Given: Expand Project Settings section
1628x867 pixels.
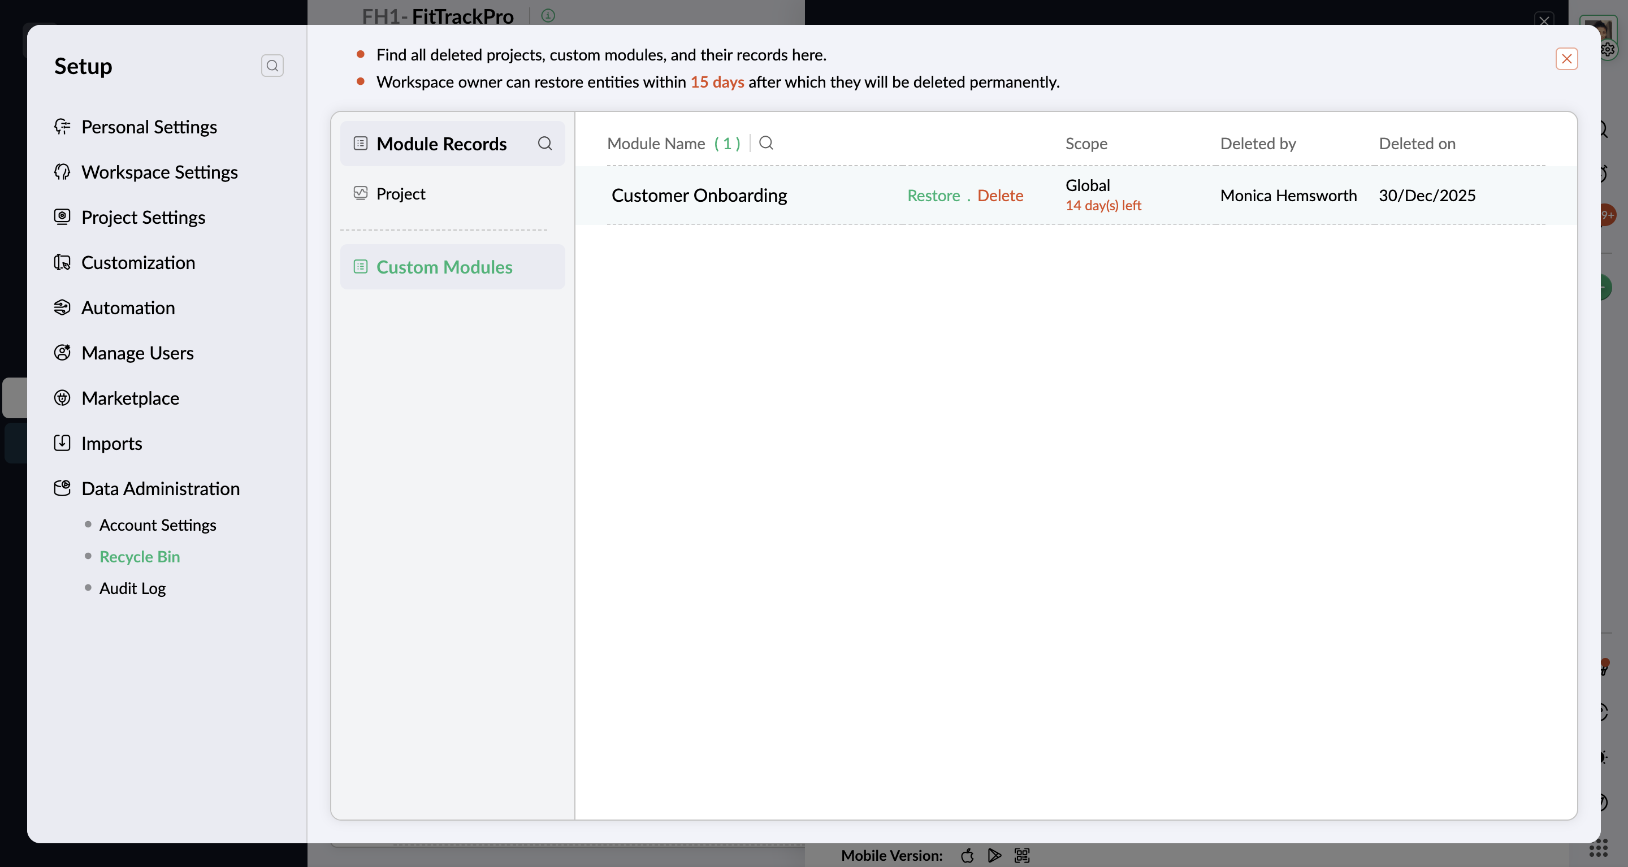Looking at the screenshot, I should pos(144,218).
